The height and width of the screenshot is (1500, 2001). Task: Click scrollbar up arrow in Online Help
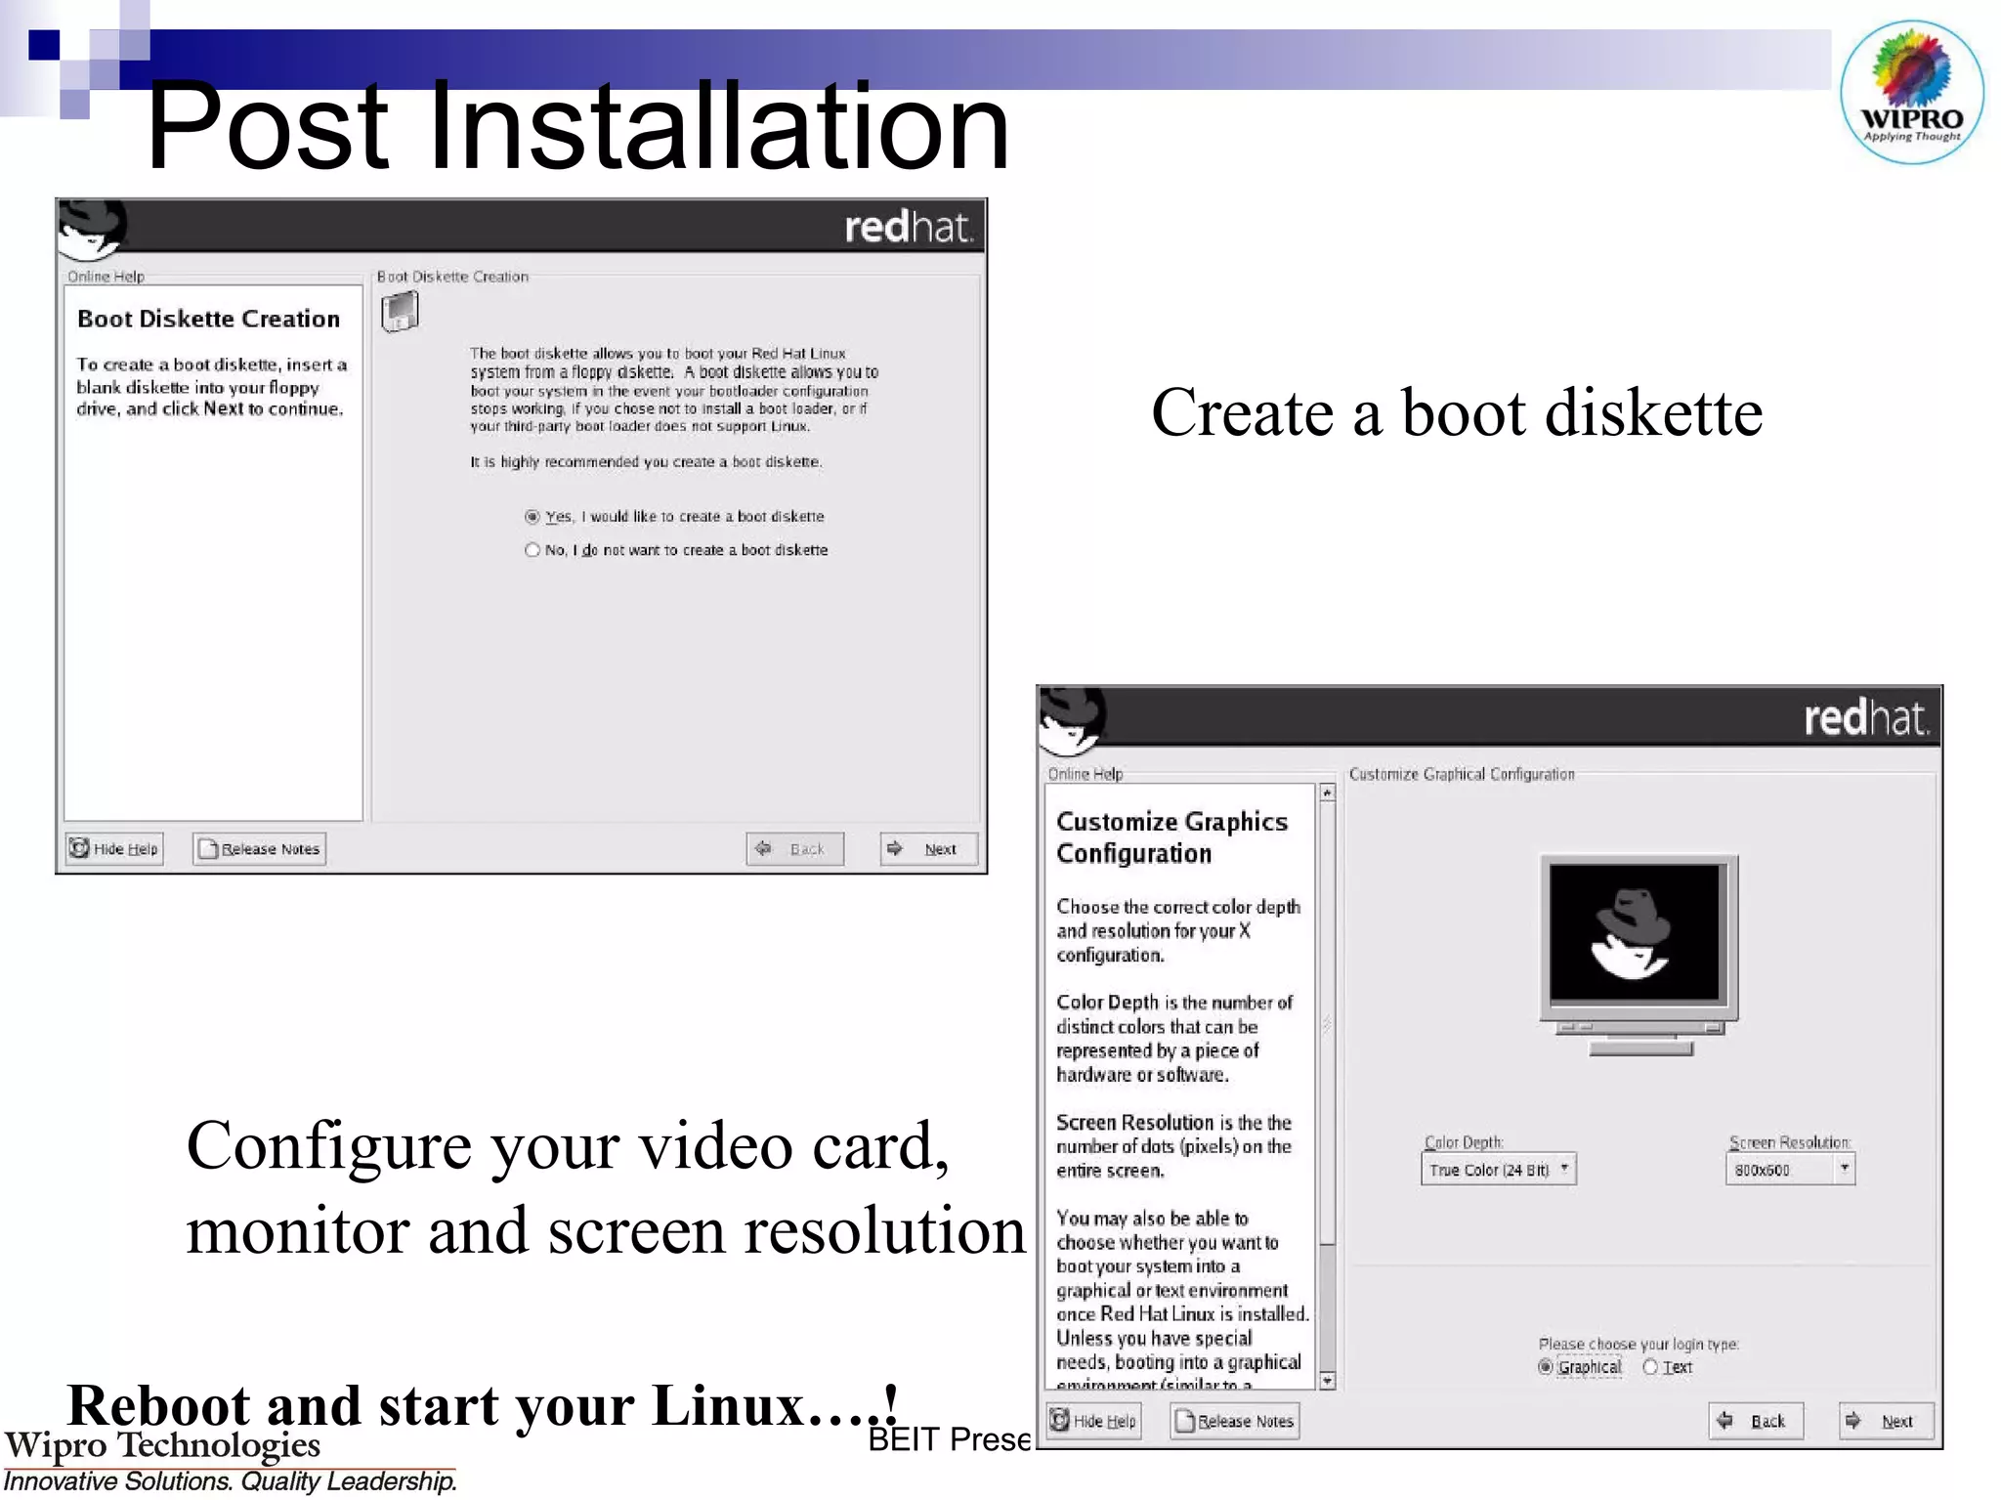(1327, 793)
